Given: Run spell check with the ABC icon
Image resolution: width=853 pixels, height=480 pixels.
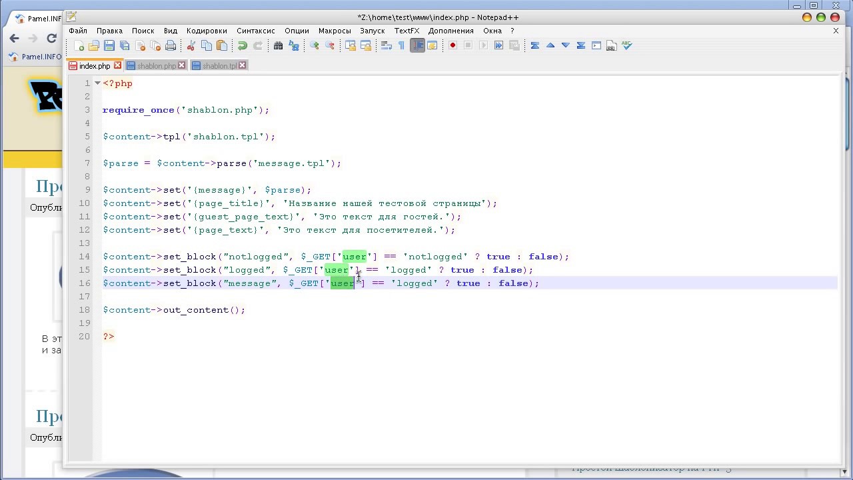Looking at the screenshot, I should pos(627,45).
